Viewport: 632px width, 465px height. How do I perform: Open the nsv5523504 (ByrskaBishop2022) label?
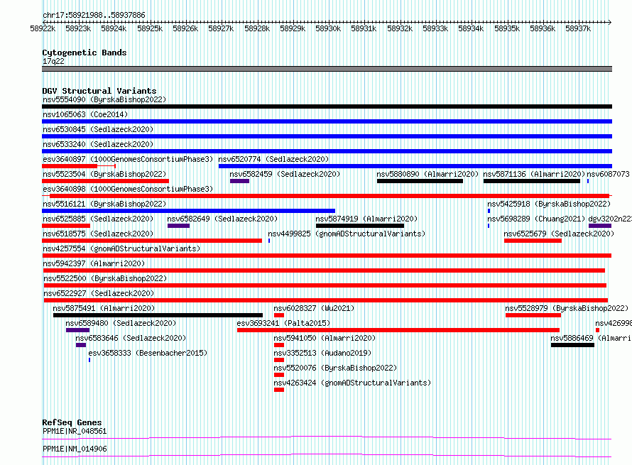(104, 174)
